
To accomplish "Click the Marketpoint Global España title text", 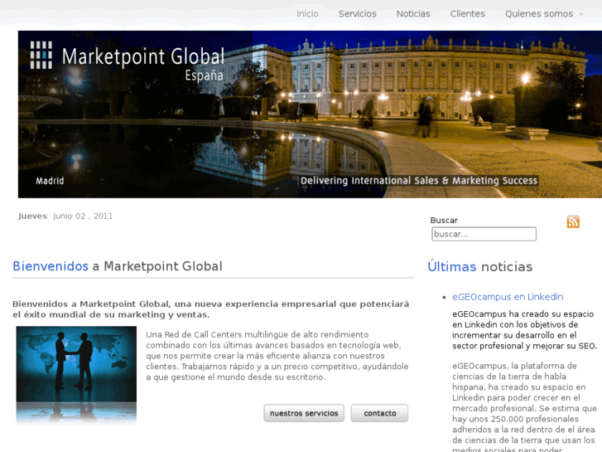I will click(143, 64).
